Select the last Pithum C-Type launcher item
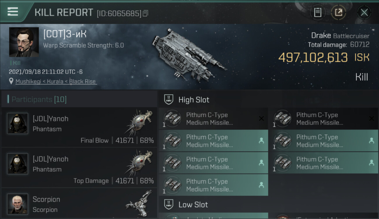379x219 pixels. [x=213, y=185]
